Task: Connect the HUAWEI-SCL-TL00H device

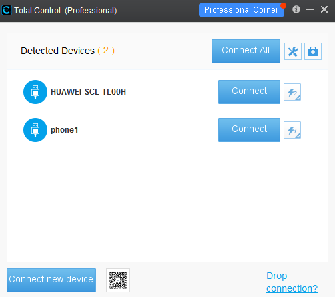Action: click(249, 92)
